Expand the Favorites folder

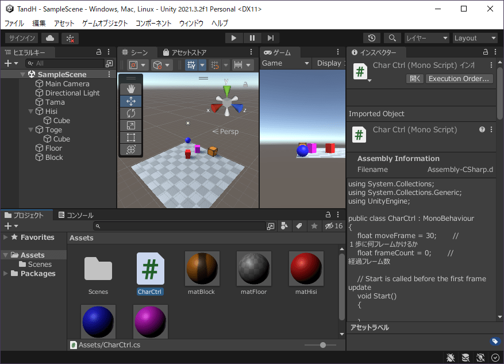[6, 237]
